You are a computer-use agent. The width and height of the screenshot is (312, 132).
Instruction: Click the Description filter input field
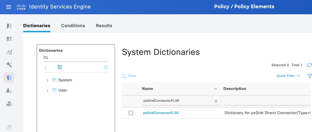point(267,101)
